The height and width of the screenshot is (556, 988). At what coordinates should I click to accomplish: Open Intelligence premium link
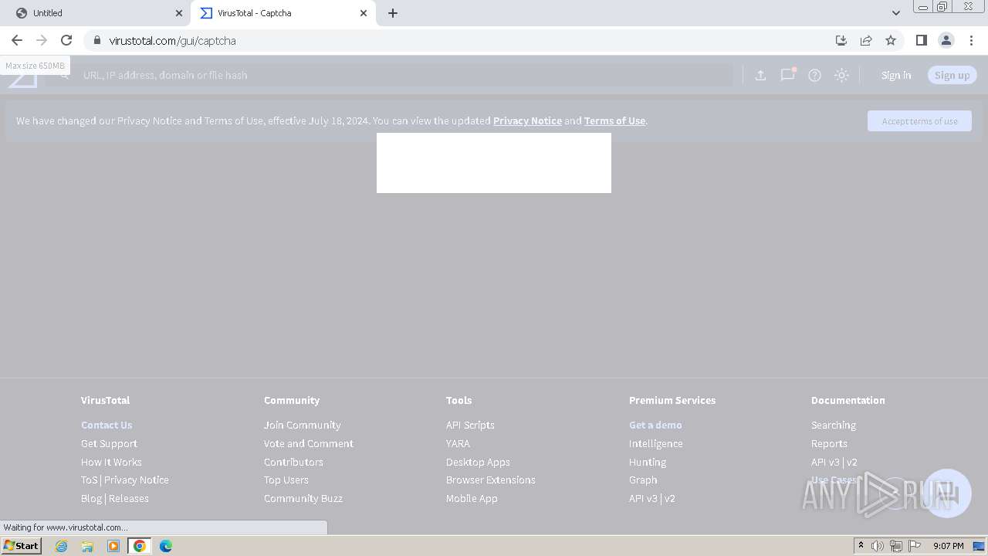[x=656, y=443]
